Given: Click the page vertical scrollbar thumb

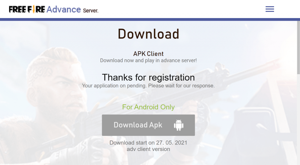Looking at the screenshot, I should [298, 47].
